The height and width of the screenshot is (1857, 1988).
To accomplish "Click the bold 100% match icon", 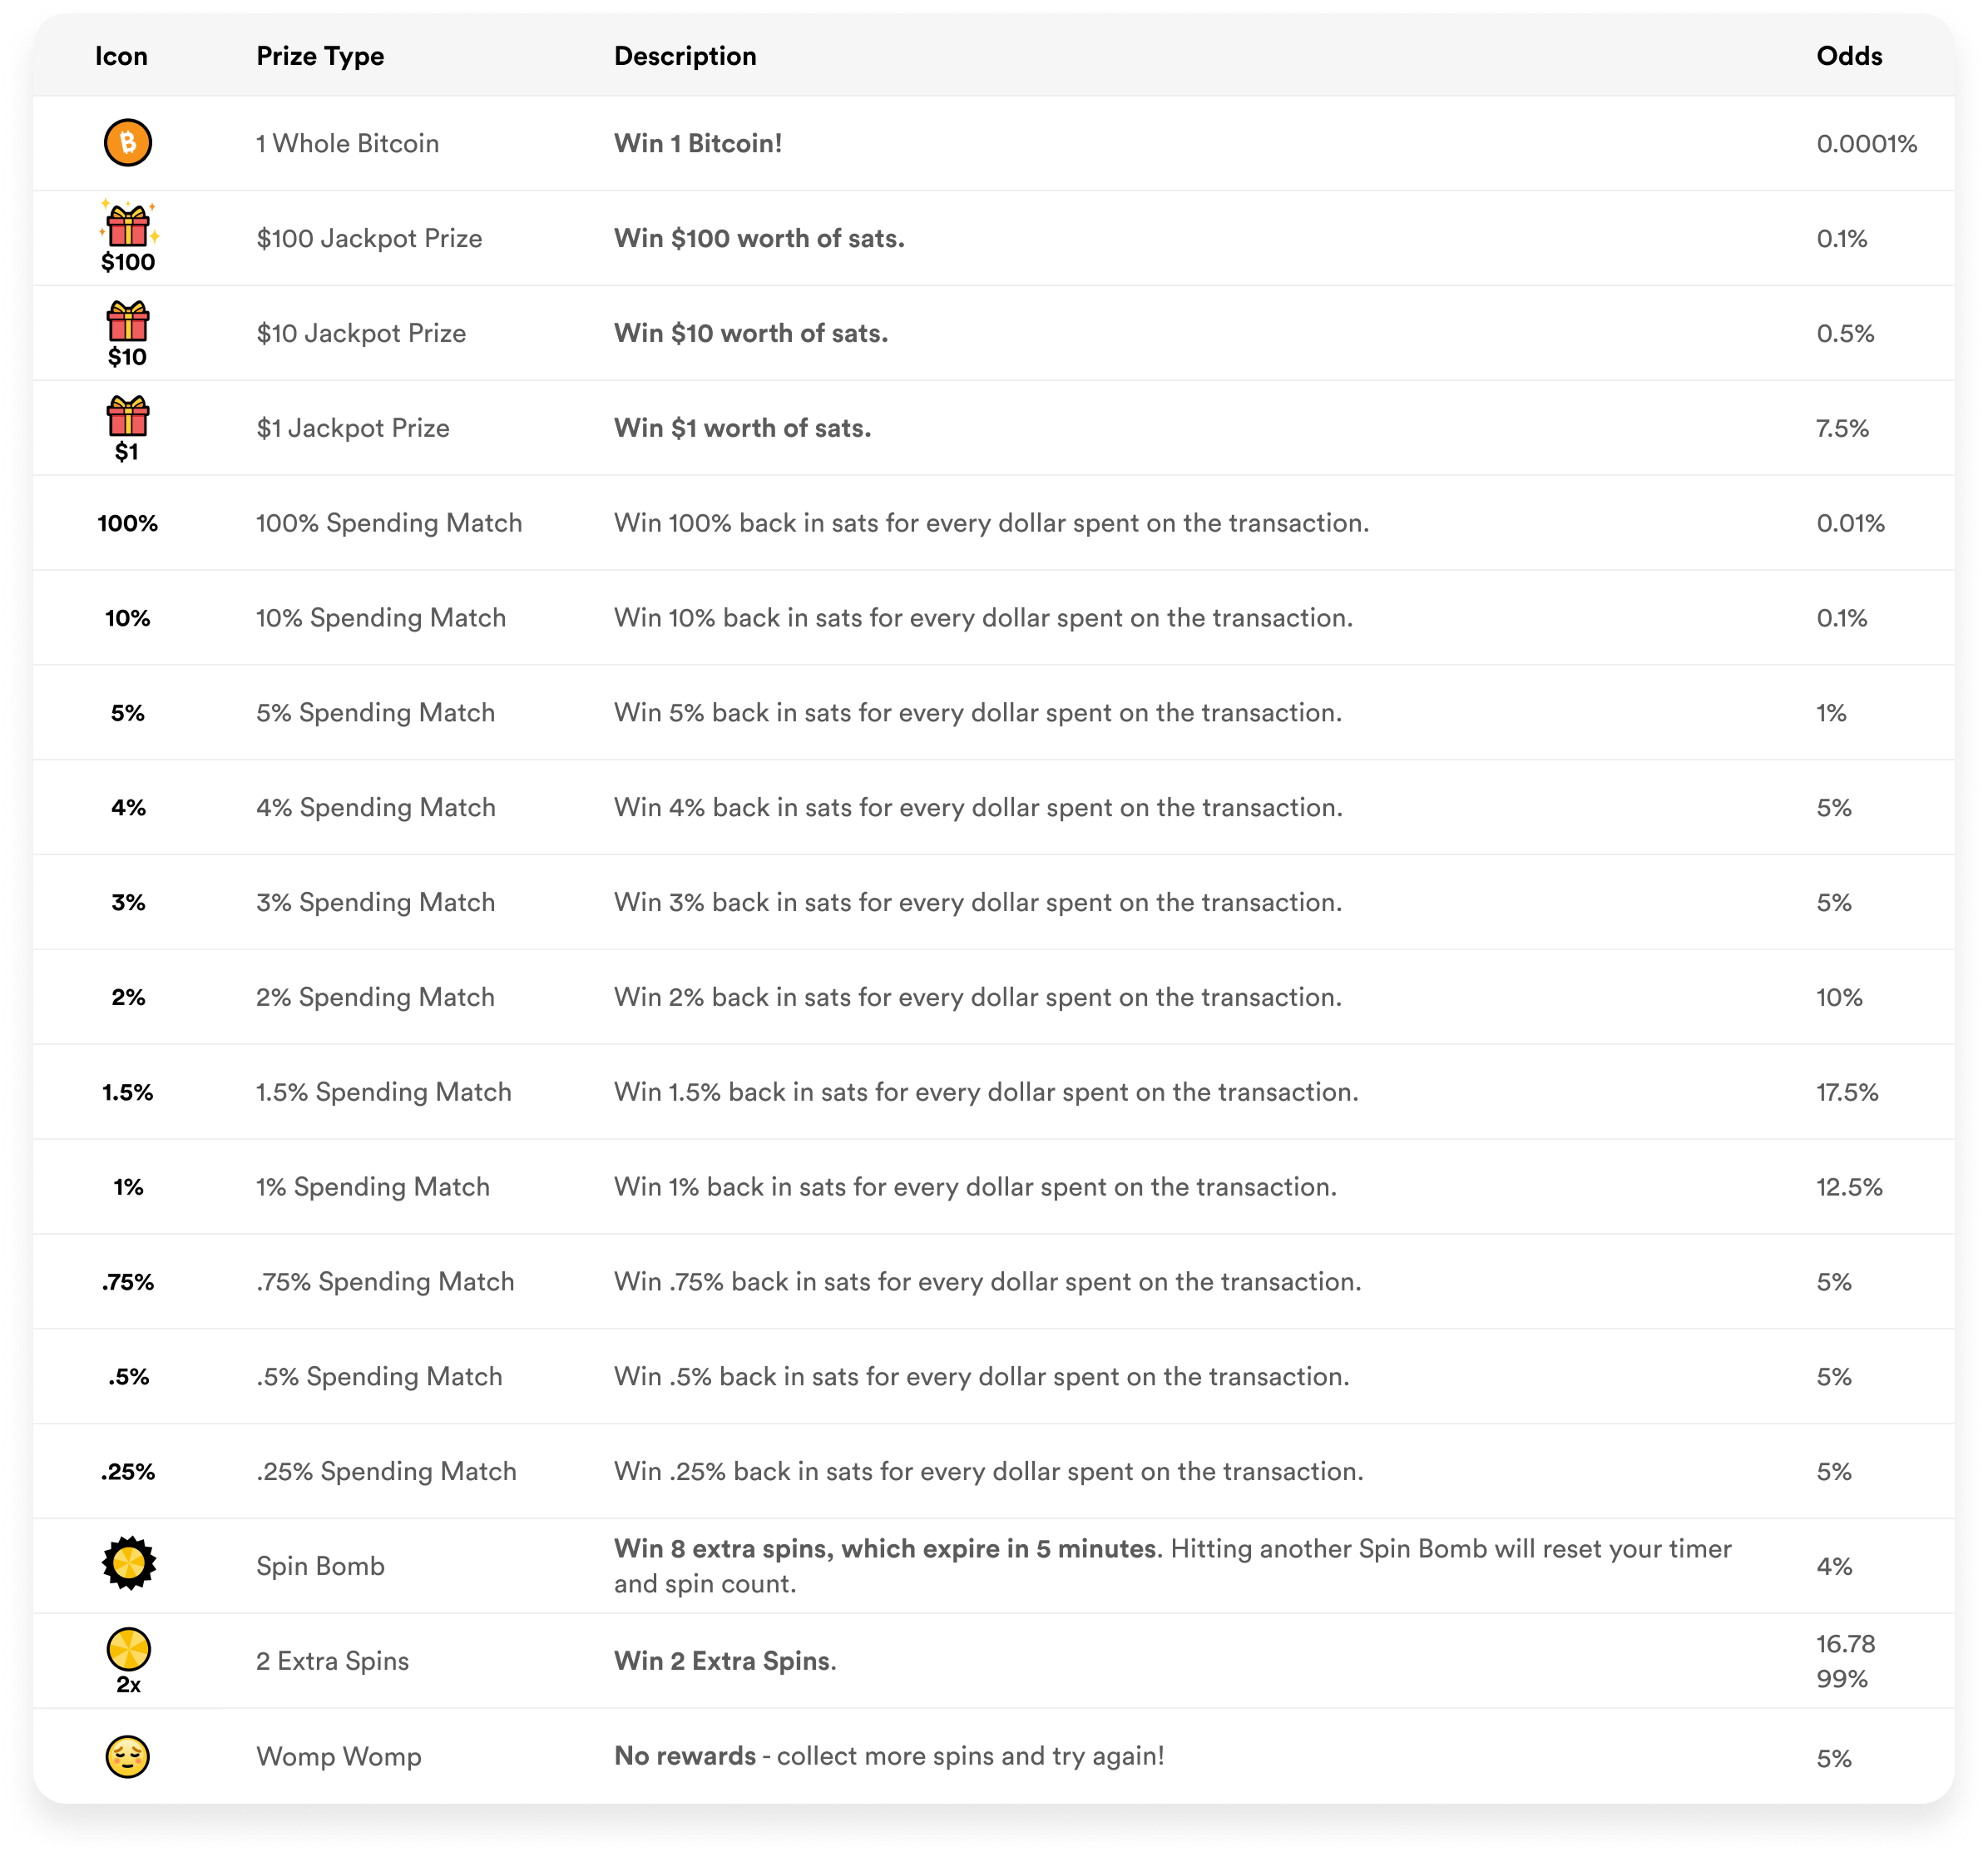I will (128, 523).
